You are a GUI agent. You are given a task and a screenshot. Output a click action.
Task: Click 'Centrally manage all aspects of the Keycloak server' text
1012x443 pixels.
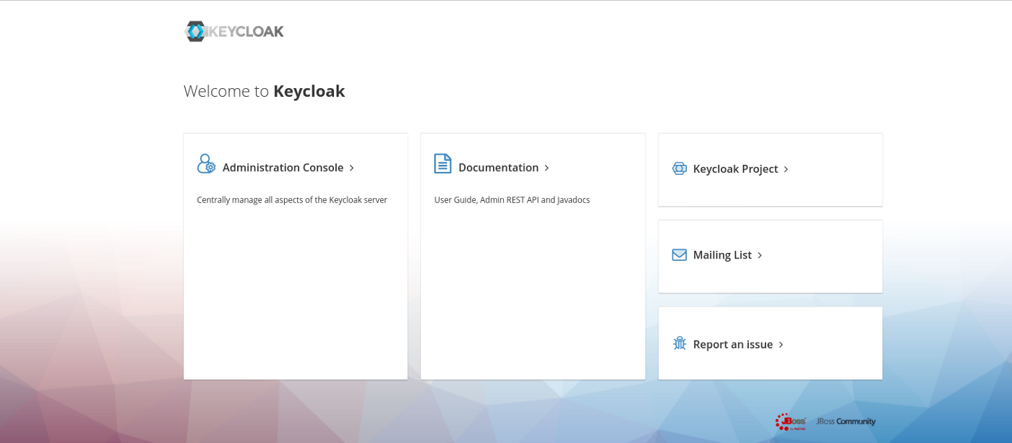click(x=292, y=200)
